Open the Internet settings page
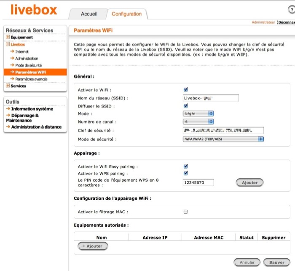The width and height of the screenshot is (295, 271). tap(21, 51)
